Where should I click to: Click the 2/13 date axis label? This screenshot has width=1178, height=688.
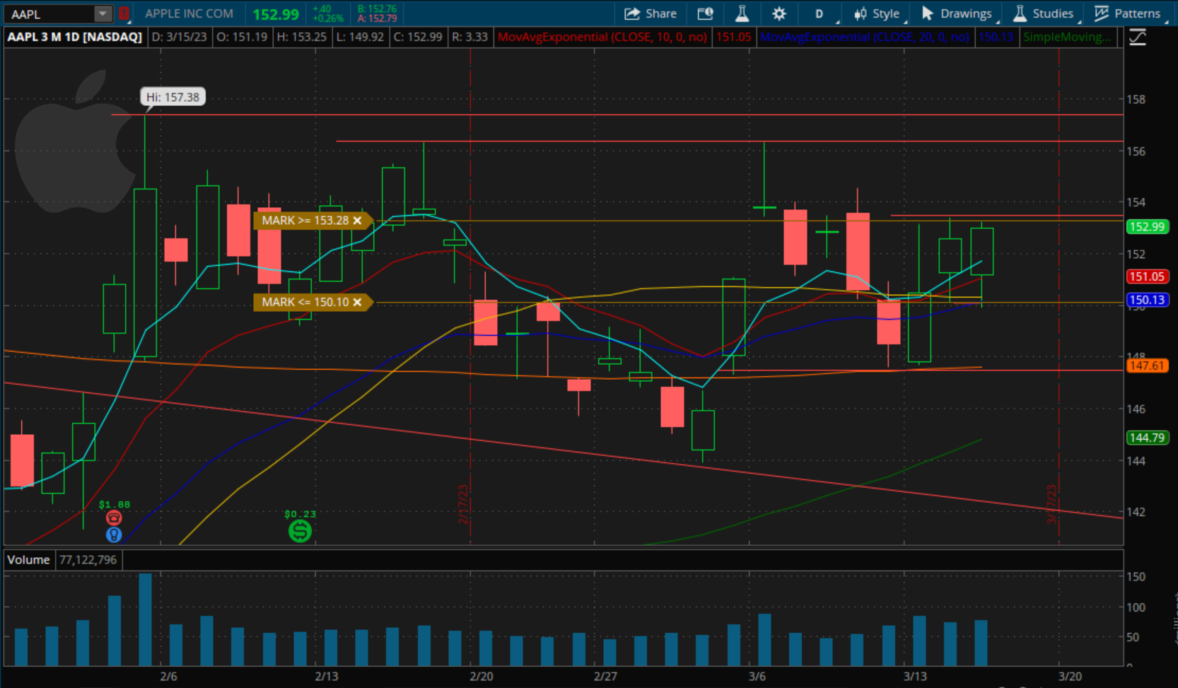(327, 676)
